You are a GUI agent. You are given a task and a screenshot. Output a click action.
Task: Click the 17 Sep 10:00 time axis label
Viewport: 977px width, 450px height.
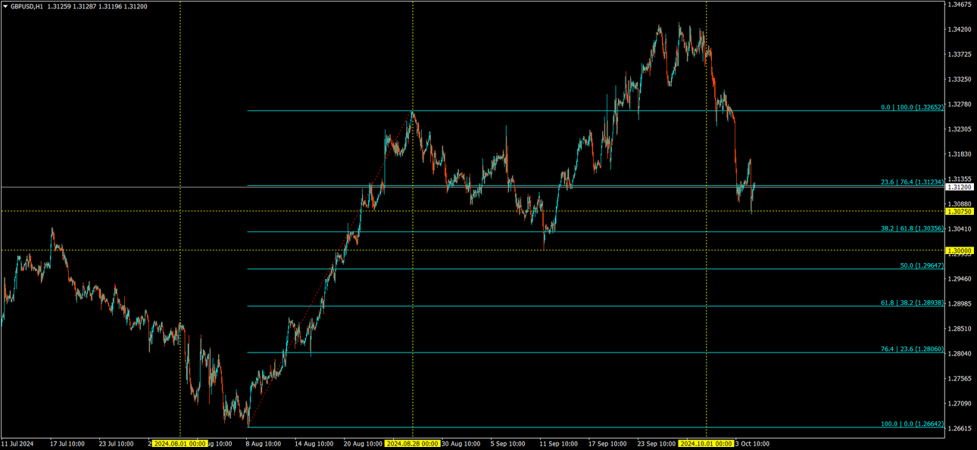point(607,444)
